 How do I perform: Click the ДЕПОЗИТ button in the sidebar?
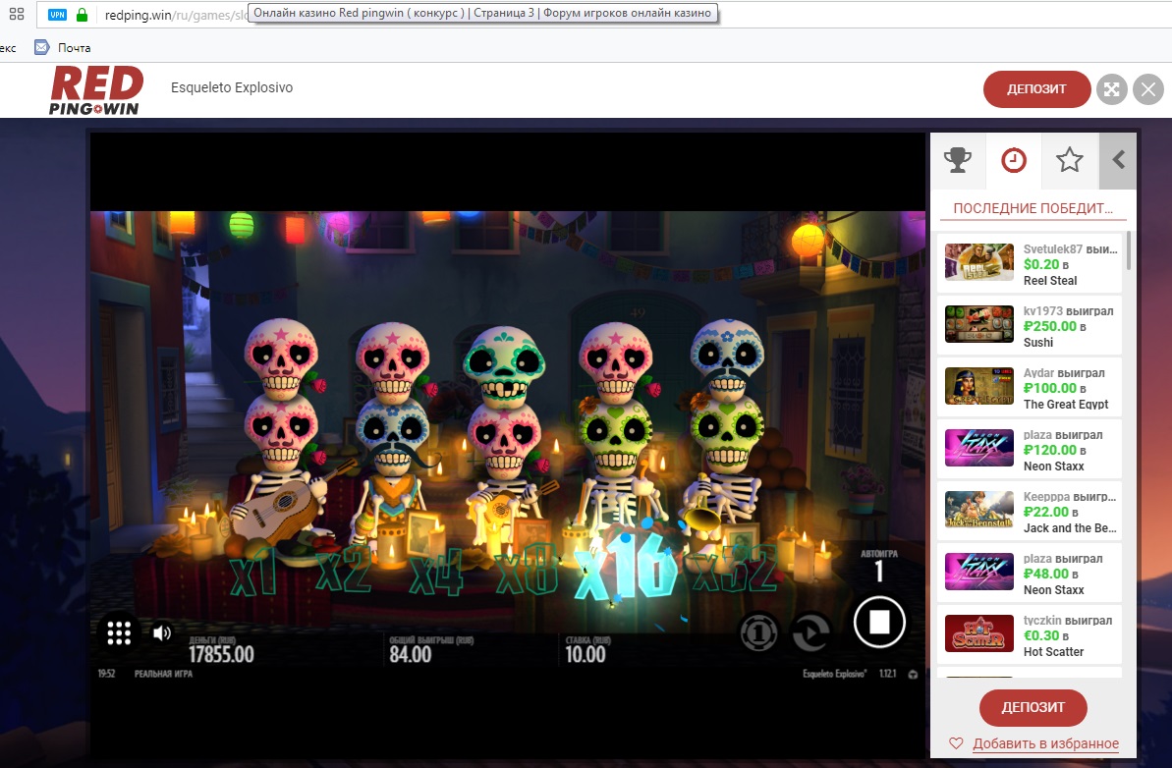[1032, 707]
